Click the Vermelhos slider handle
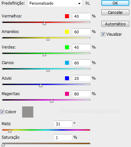Screen dimensions: 131x147 (44, 23)
